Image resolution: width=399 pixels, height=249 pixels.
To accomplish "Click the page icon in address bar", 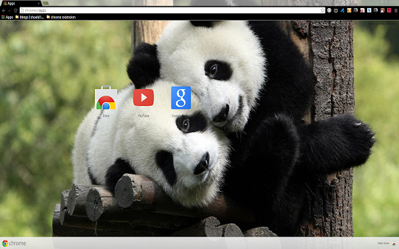I will [x=22, y=11].
